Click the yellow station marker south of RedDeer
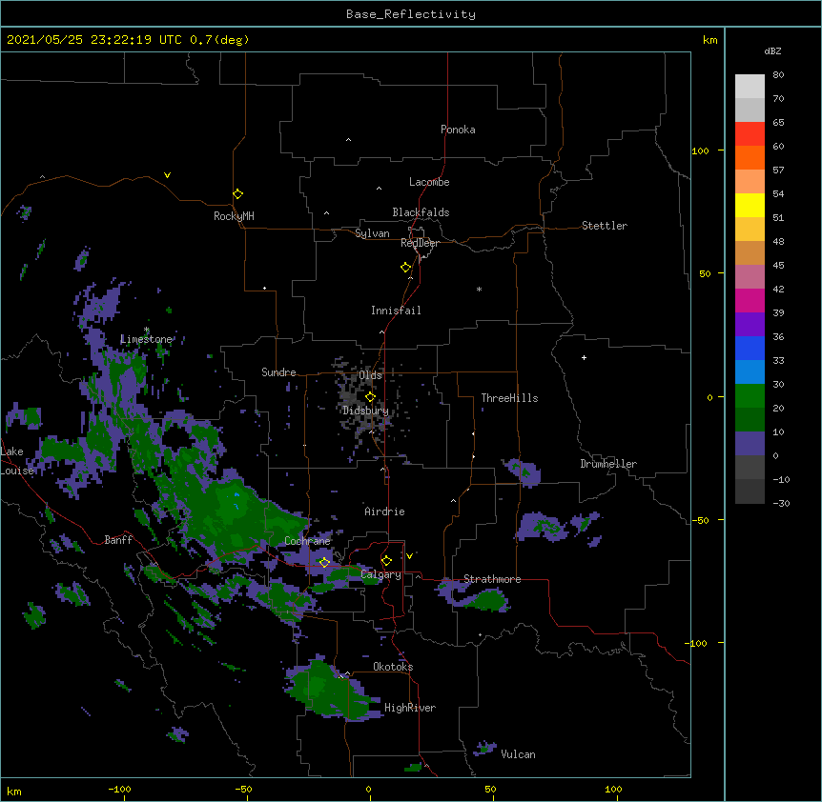This screenshot has width=822, height=802. click(406, 268)
